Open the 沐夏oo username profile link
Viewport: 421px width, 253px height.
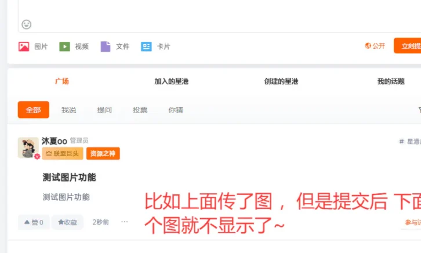(x=55, y=141)
